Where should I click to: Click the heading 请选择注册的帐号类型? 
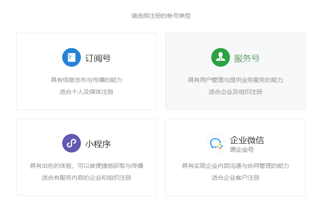pyautogui.click(x=161, y=16)
